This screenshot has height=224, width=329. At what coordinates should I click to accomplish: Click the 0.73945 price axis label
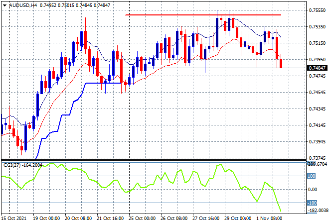[x=317, y=142]
